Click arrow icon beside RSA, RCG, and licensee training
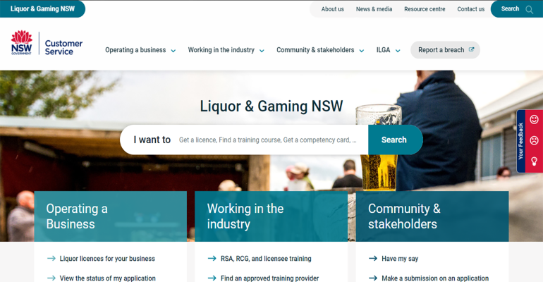This screenshot has height=282, width=543. click(x=212, y=259)
